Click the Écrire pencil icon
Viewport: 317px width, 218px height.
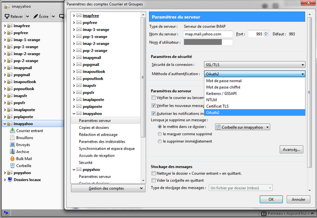point(36,16)
